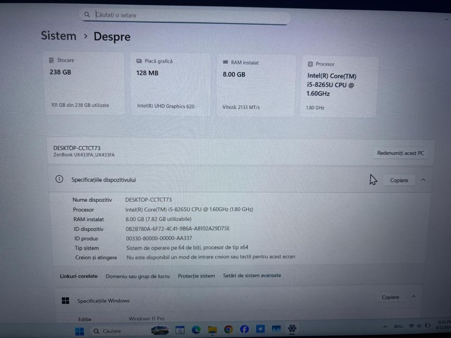Select '8.00 GB (7.82 GB utilizabile)' text
Image resolution: width=451 pixels, height=338 pixels.
point(159,219)
